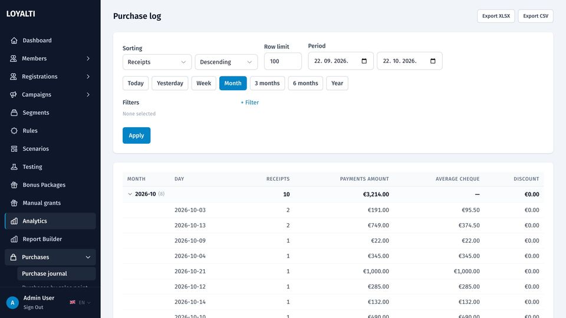Click the LOYALTI logo
566x318 pixels.
coord(21,14)
